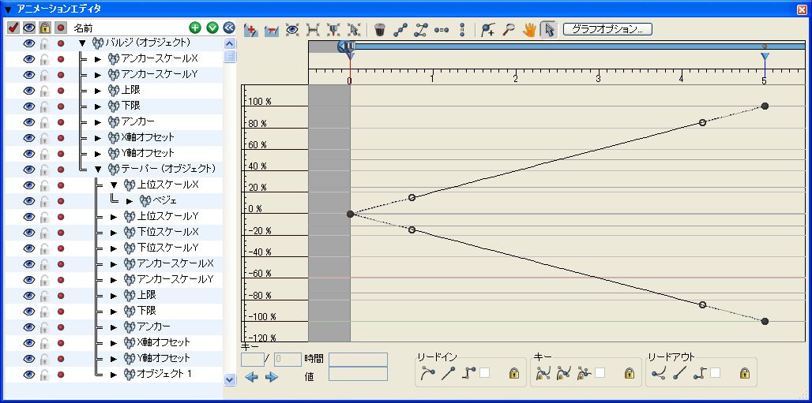Select the add curve point tool

tap(487, 30)
